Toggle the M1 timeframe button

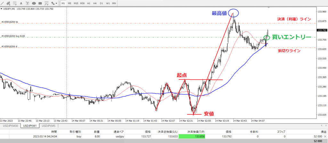click(63, 3)
